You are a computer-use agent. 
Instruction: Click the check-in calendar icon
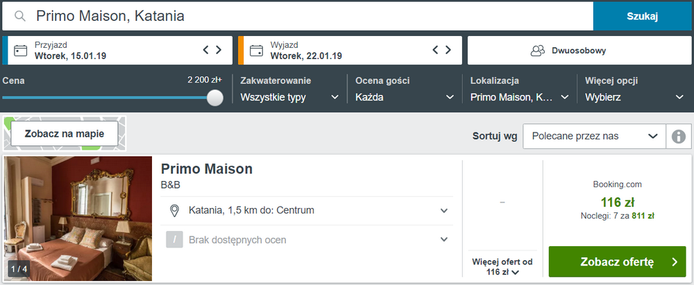pos(21,51)
